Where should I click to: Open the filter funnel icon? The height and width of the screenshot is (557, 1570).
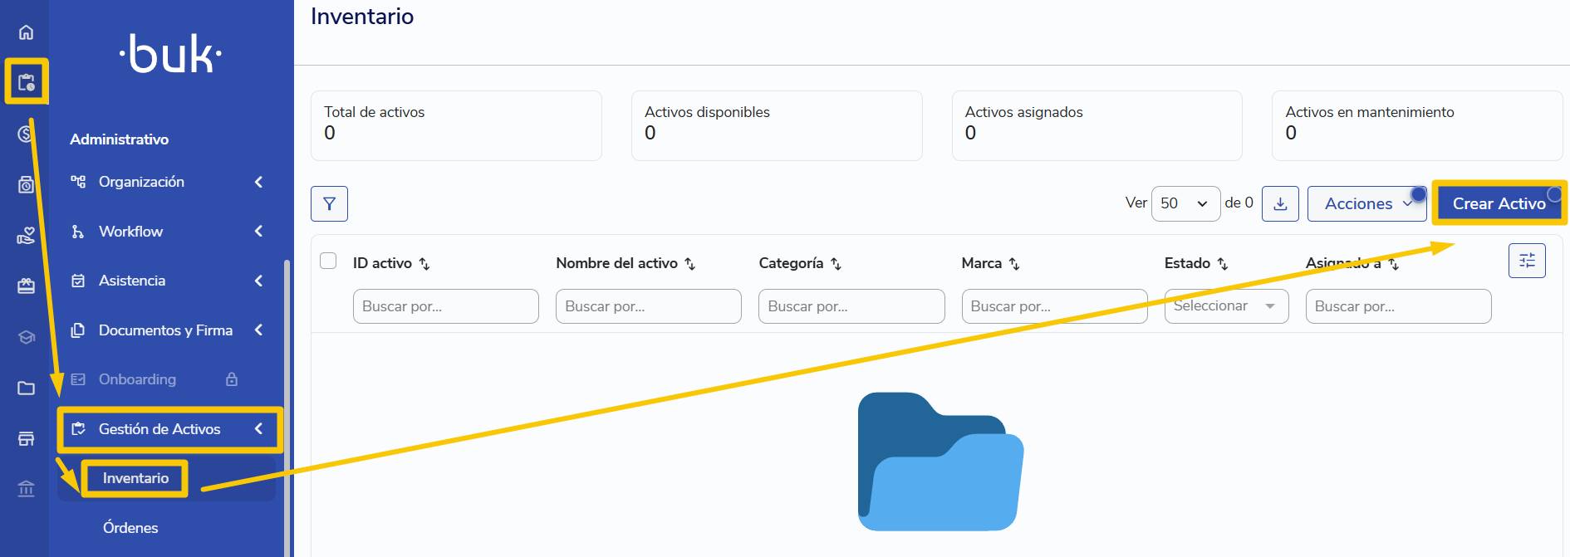click(329, 203)
